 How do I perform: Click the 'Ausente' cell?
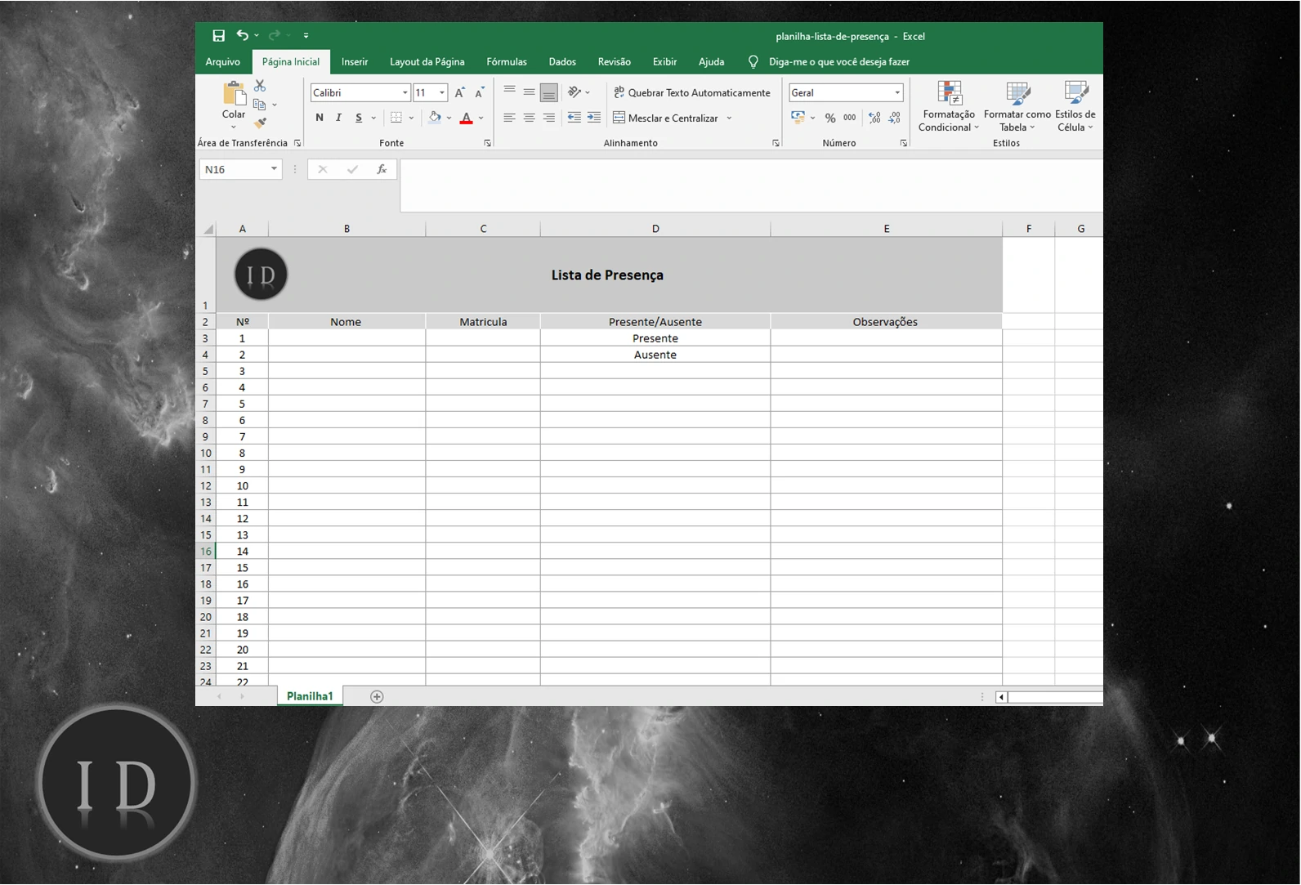(655, 355)
